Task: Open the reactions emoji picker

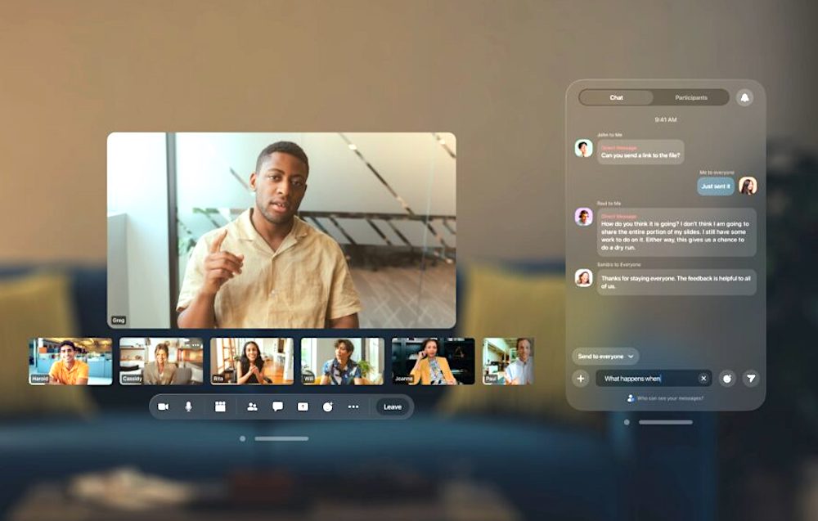Action: (x=328, y=406)
